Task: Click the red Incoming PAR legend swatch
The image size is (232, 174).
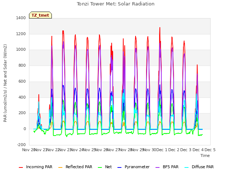Action: (21, 167)
